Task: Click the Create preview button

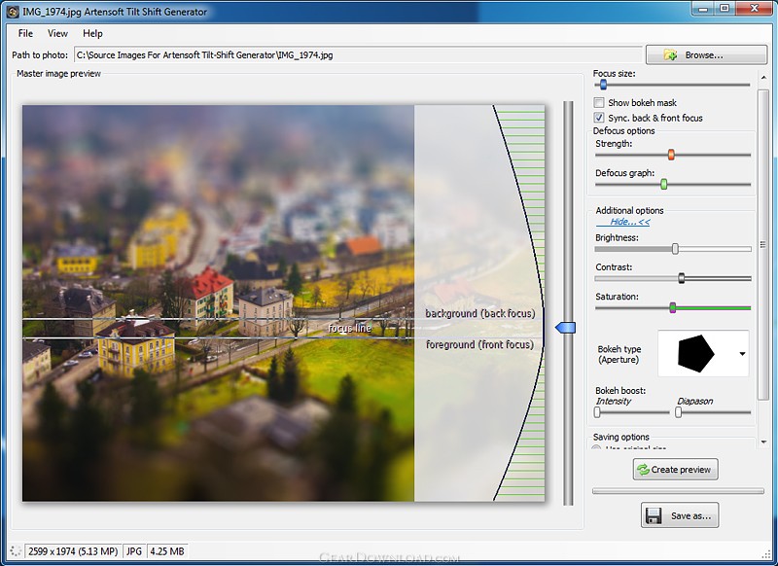Action: [x=675, y=470]
